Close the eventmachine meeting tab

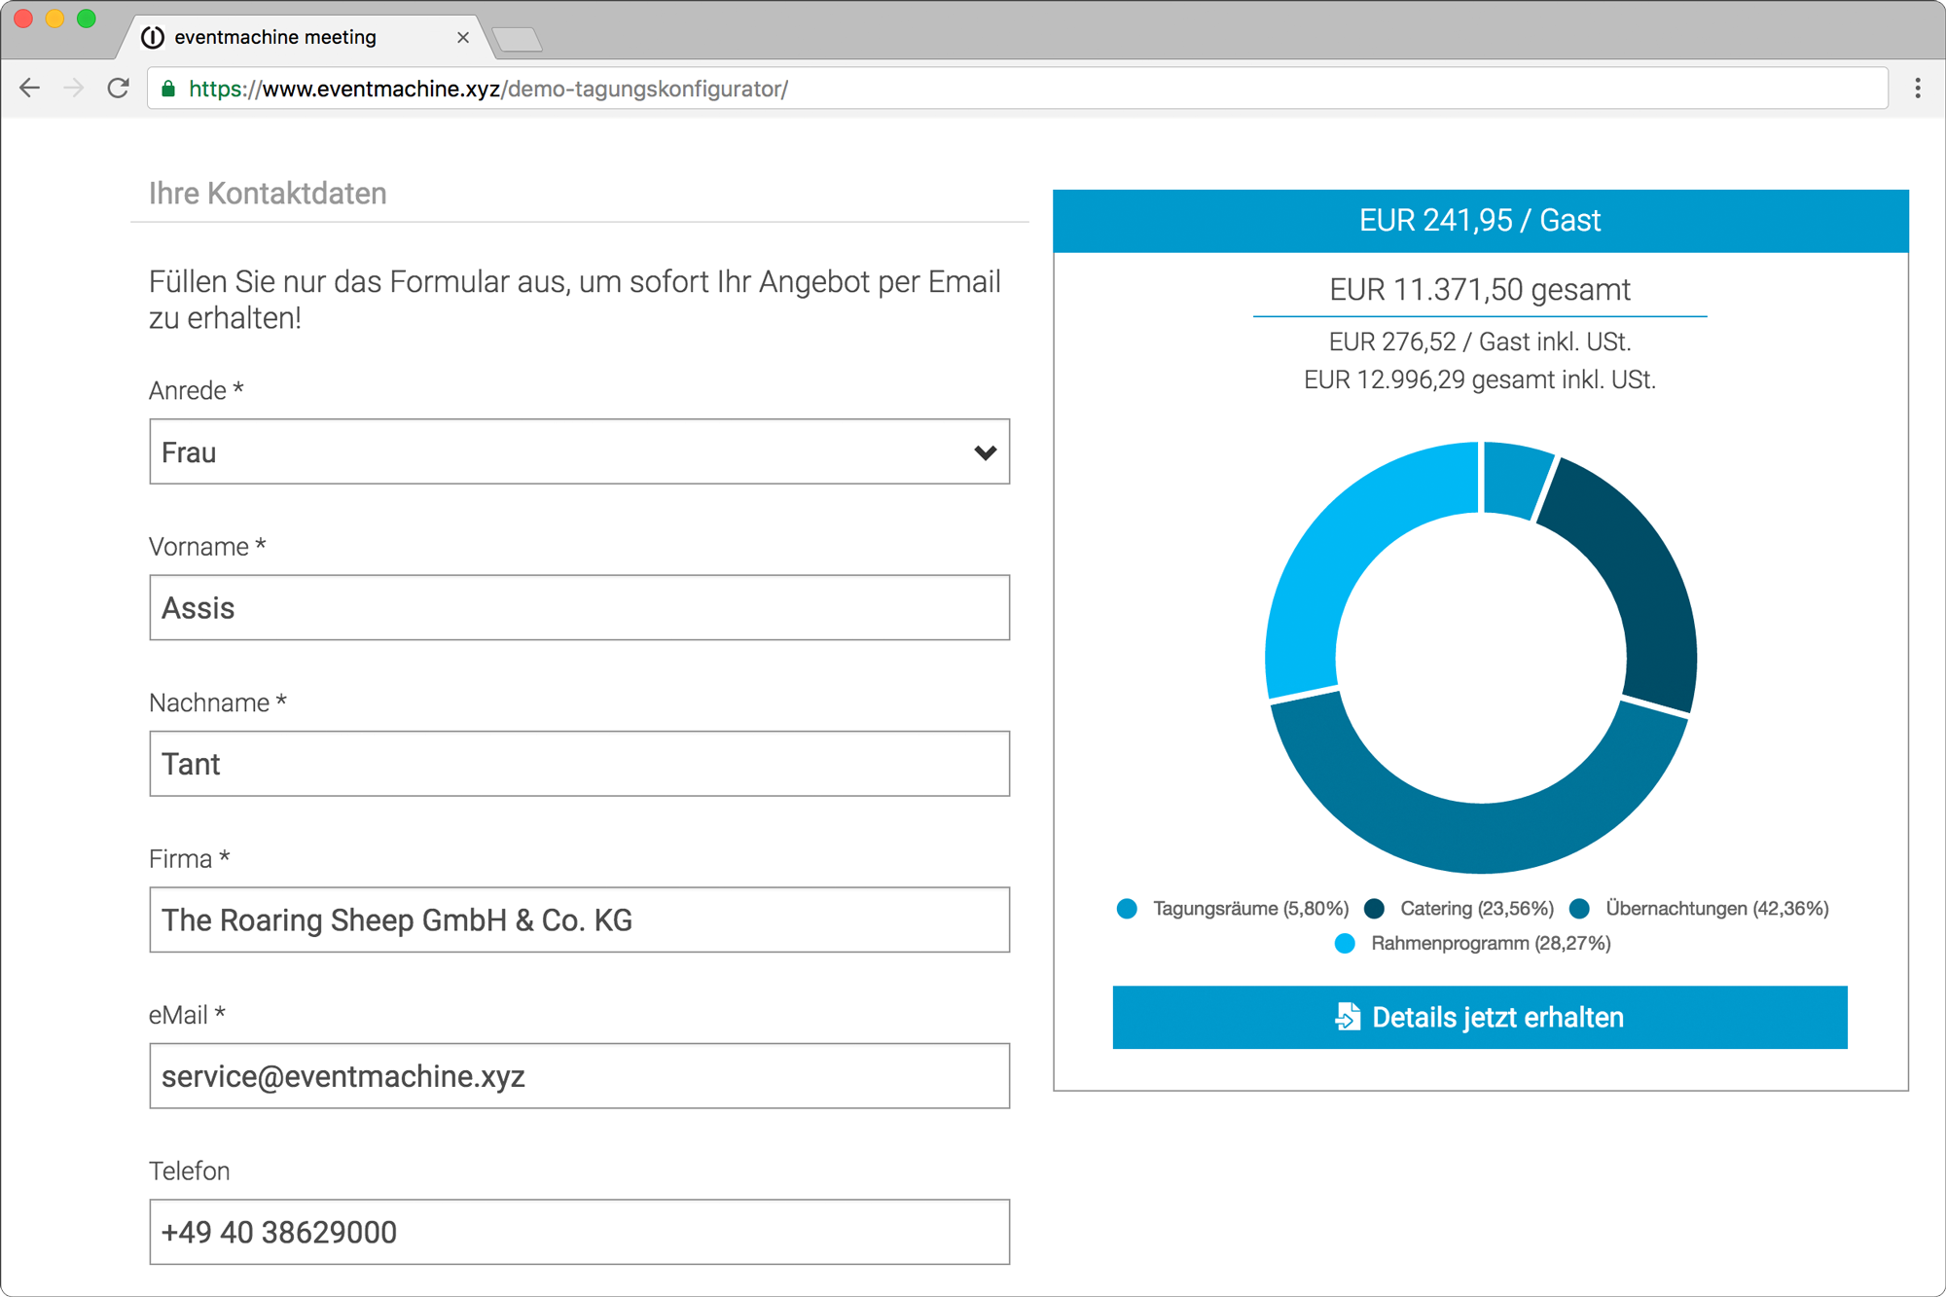click(x=463, y=37)
